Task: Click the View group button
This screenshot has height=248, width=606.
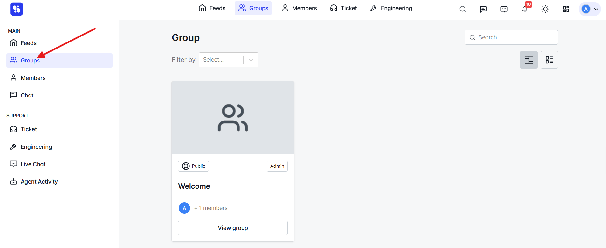Action: (233, 228)
